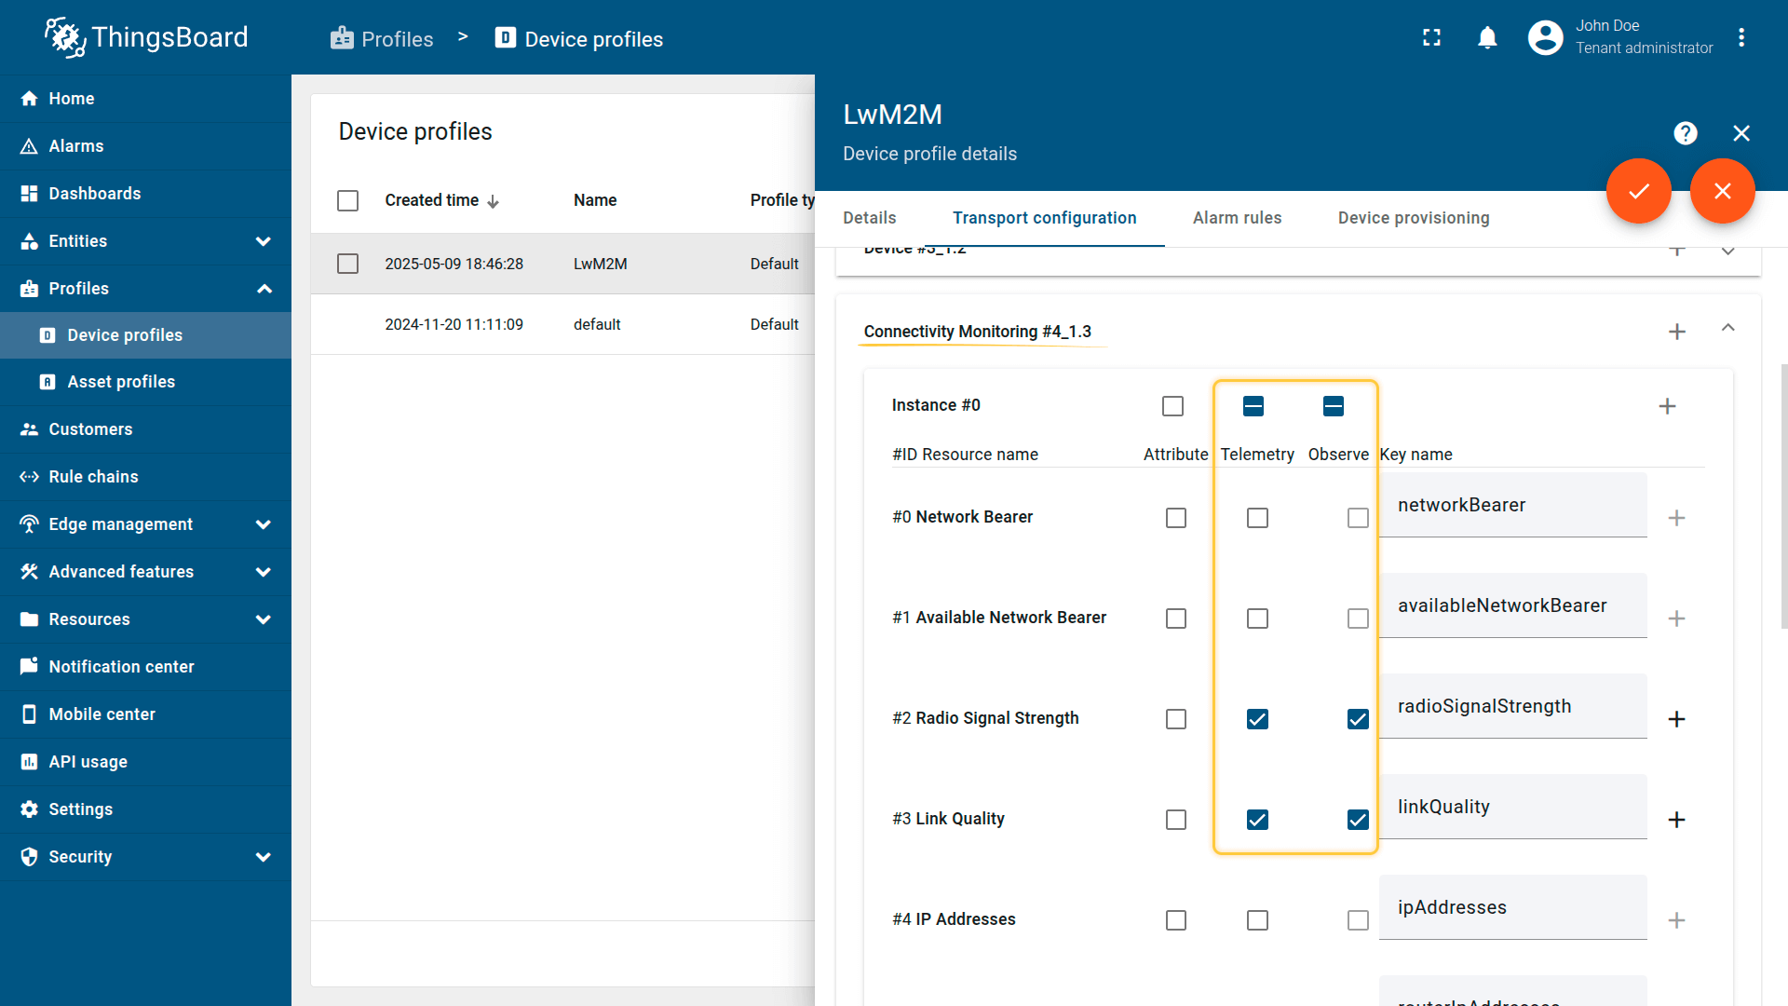The width and height of the screenshot is (1788, 1006).
Task: Select the LwM2M row checkbox
Action: click(347, 264)
